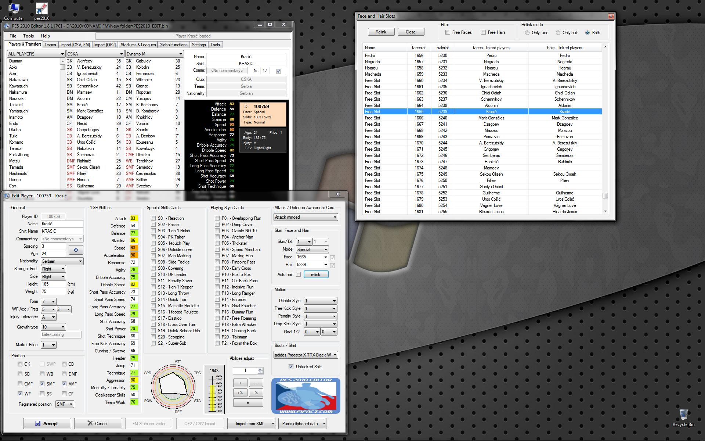Click the Relink button in slots window
Viewport: 705px width, 441px height.
tap(381, 32)
